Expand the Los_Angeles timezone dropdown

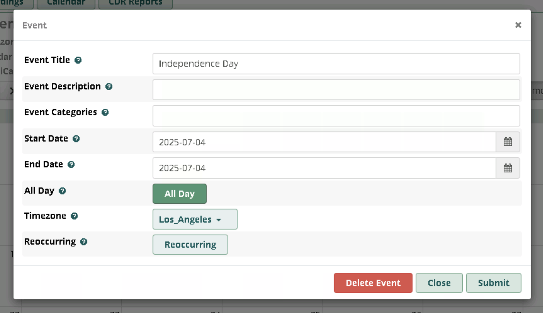[195, 219]
